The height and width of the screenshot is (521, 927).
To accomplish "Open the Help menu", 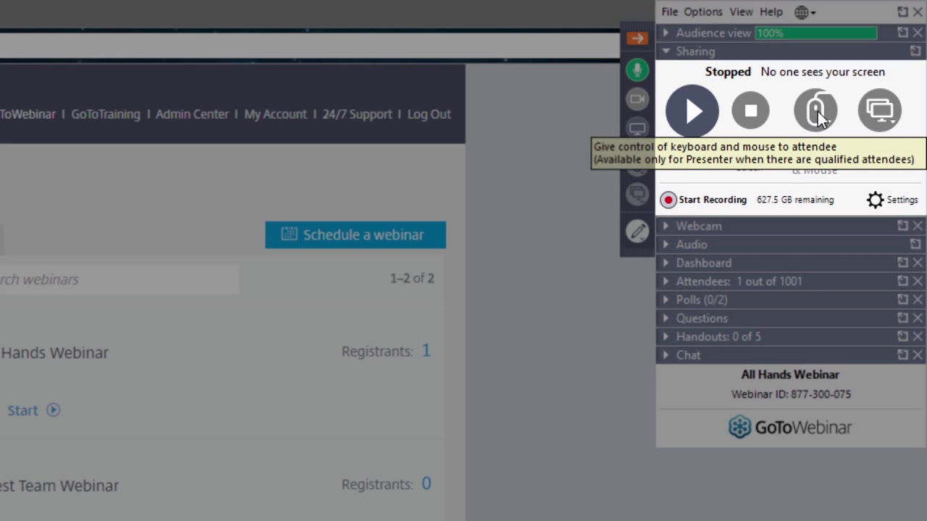I will pyautogui.click(x=771, y=12).
